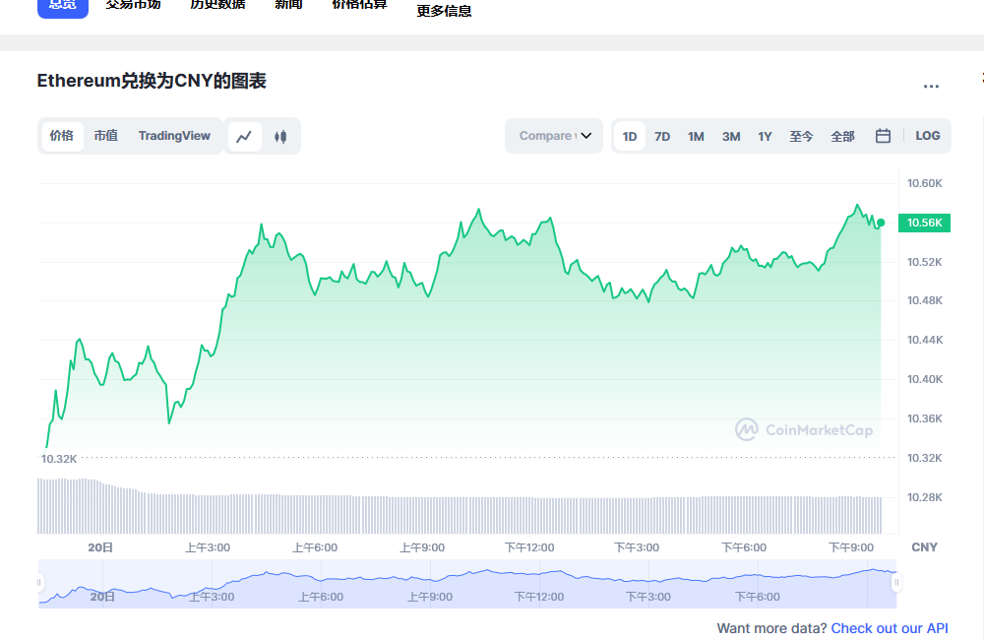Screen dimensions: 984x640
Task: Open the 历史数据 historical data tab
Action: point(217,4)
